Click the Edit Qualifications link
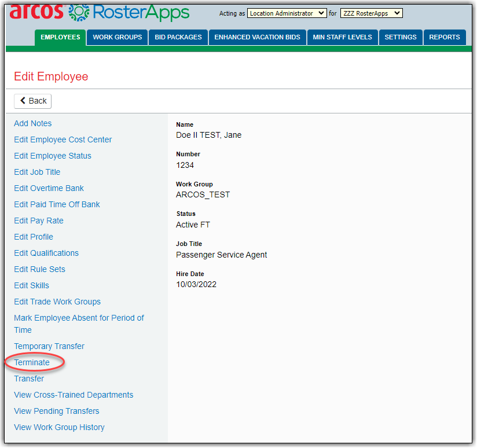This screenshot has width=477, height=448. point(46,253)
